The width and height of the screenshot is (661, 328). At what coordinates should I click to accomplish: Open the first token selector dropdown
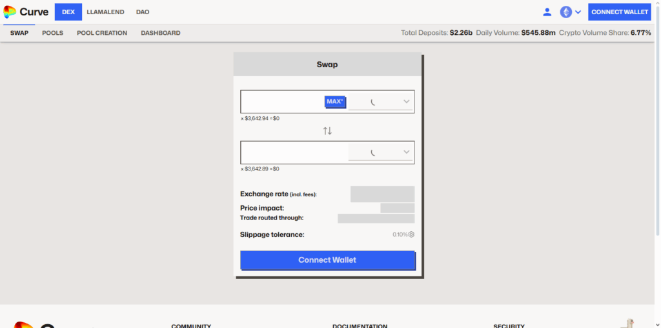pyautogui.click(x=380, y=101)
